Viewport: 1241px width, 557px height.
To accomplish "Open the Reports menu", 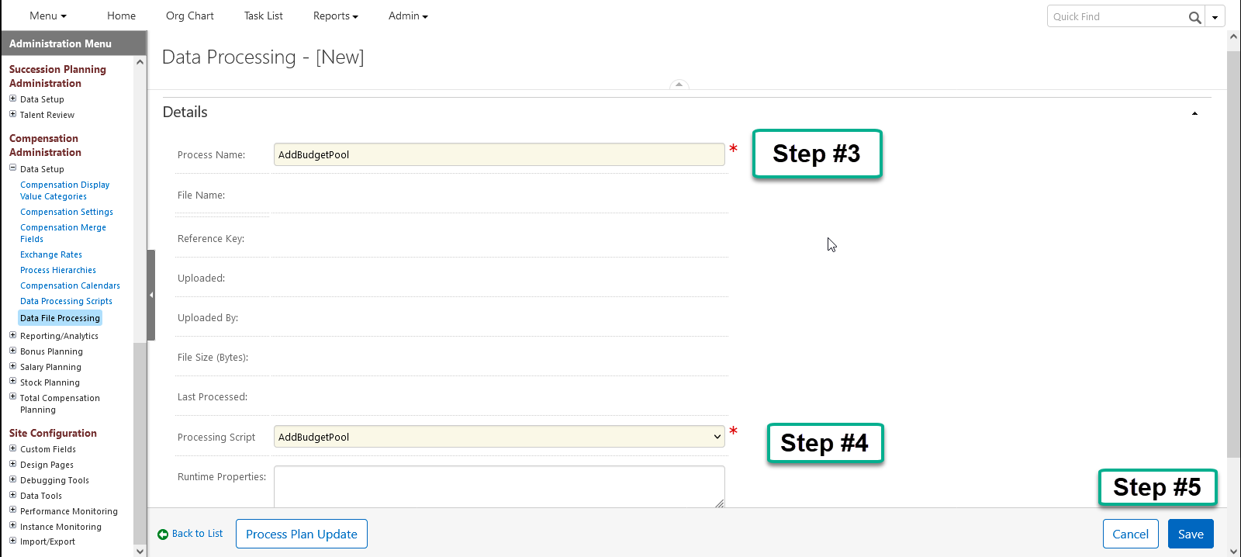I will (335, 16).
